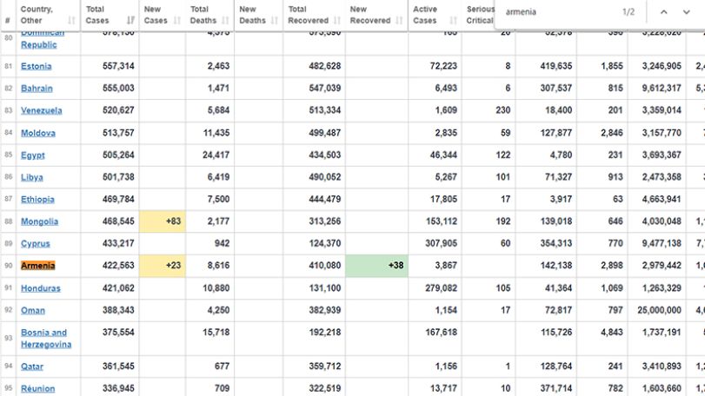Go to previous find result arrow
The width and height of the screenshot is (705, 396).
click(x=663, y=12)
